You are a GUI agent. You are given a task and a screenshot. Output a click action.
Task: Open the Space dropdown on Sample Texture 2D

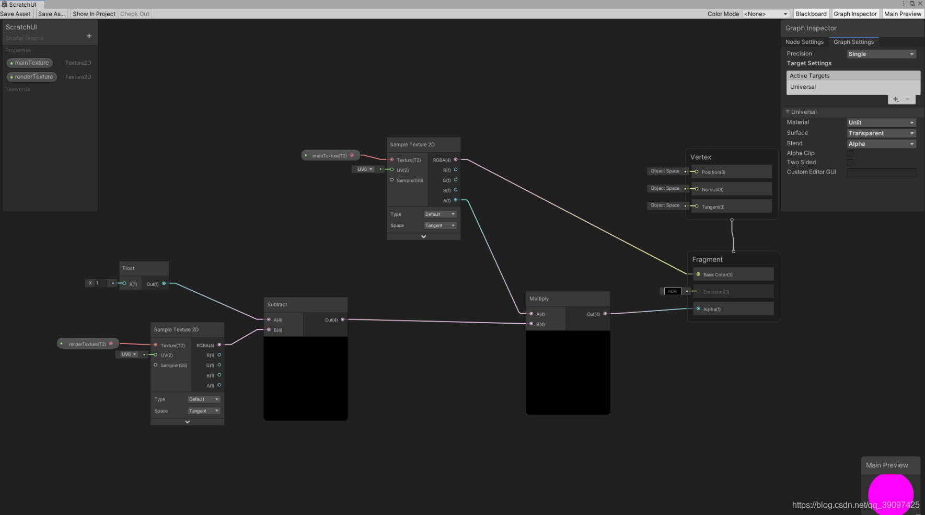click(x=440, y=225)
